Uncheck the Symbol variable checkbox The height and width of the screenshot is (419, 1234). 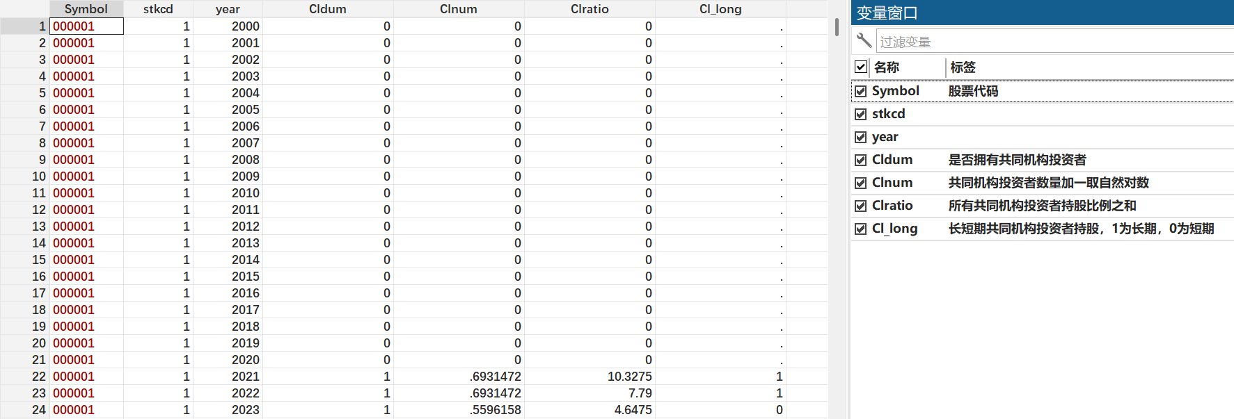[x=861, y=91]
